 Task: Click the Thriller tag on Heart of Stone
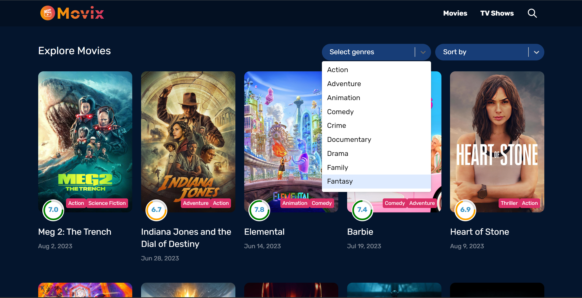509,203
